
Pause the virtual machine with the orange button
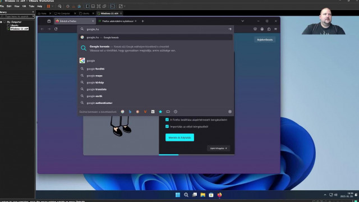48,6
